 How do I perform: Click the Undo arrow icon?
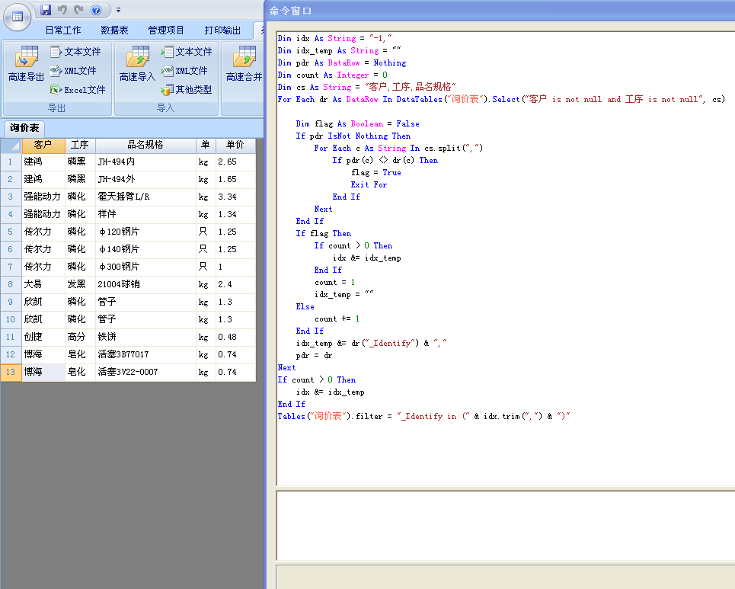(62, 10)
